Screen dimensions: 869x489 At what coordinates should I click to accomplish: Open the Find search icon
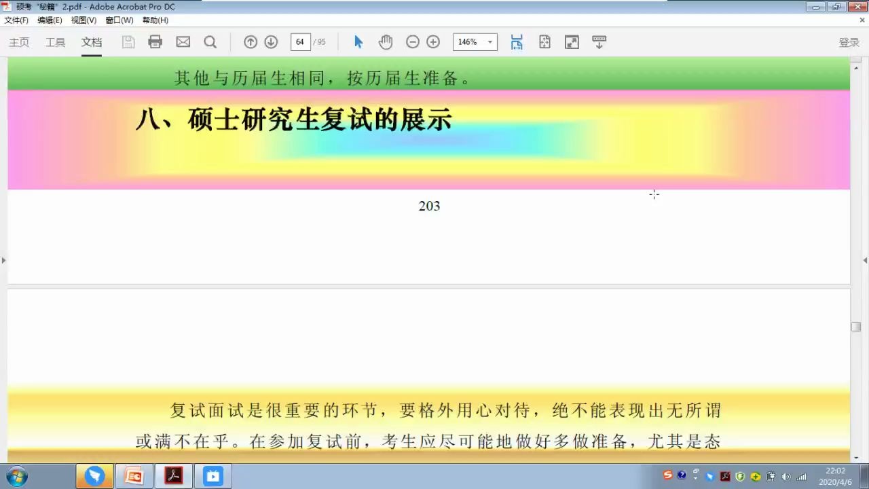coord(210,42)
